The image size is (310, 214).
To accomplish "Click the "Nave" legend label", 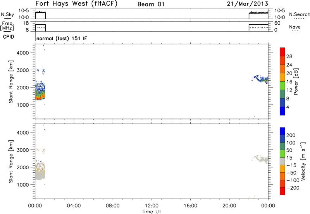I will 295,27.
